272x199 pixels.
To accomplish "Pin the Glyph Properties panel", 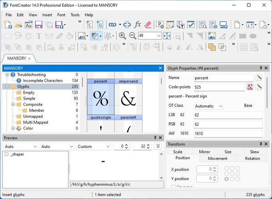I will point(261,68).
